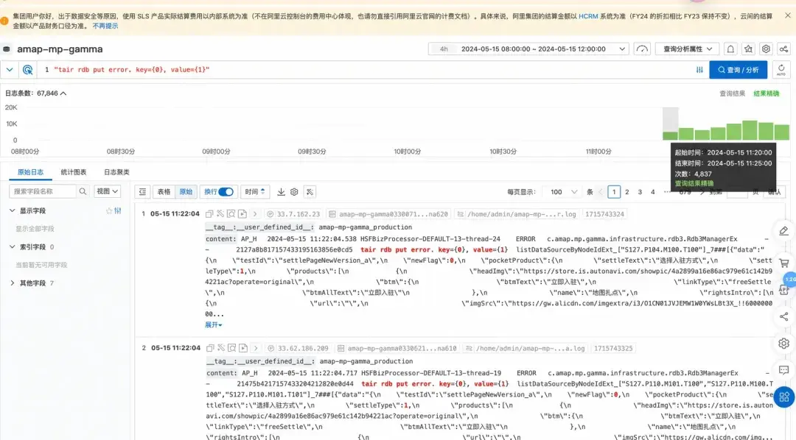Click the star favorite icon in header

[748, 49]
